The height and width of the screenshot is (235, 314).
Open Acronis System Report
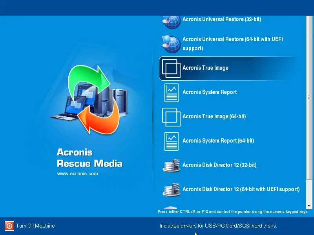(210, 92)
